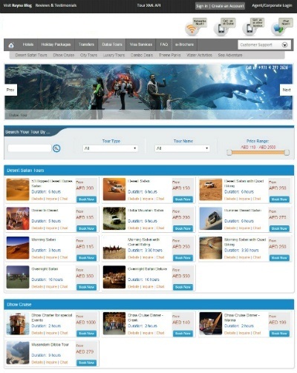The width and height of the screenshot is (297, 373).
Task: Go to Theme Parks submenu link
Action: tap(170, 55)
